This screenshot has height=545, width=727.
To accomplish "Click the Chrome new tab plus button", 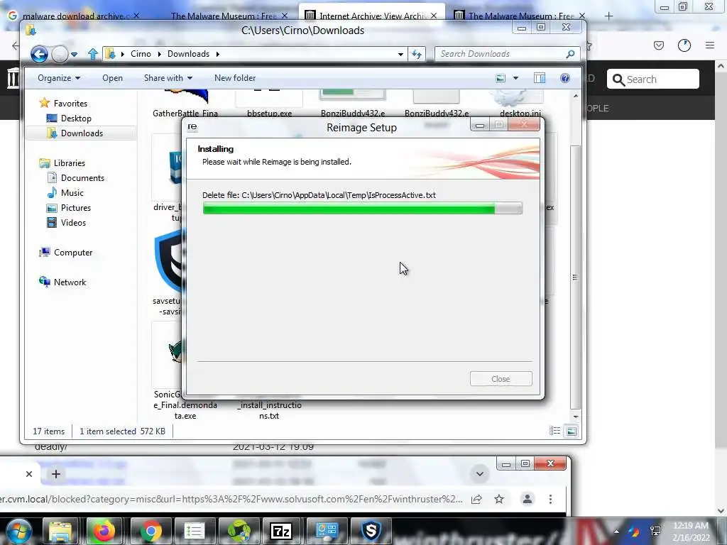I will pos(56,474).
